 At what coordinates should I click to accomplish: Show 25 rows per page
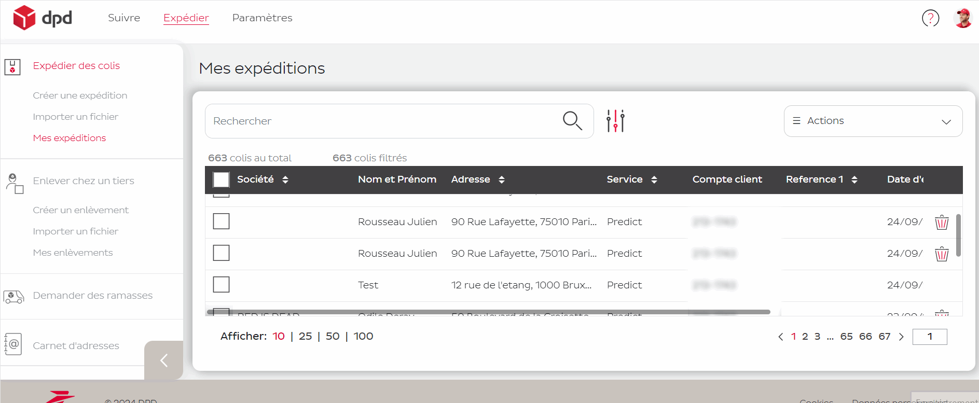click(x=306, y=336)
